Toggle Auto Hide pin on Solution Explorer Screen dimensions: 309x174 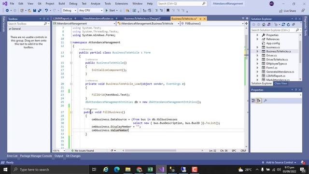296,19
